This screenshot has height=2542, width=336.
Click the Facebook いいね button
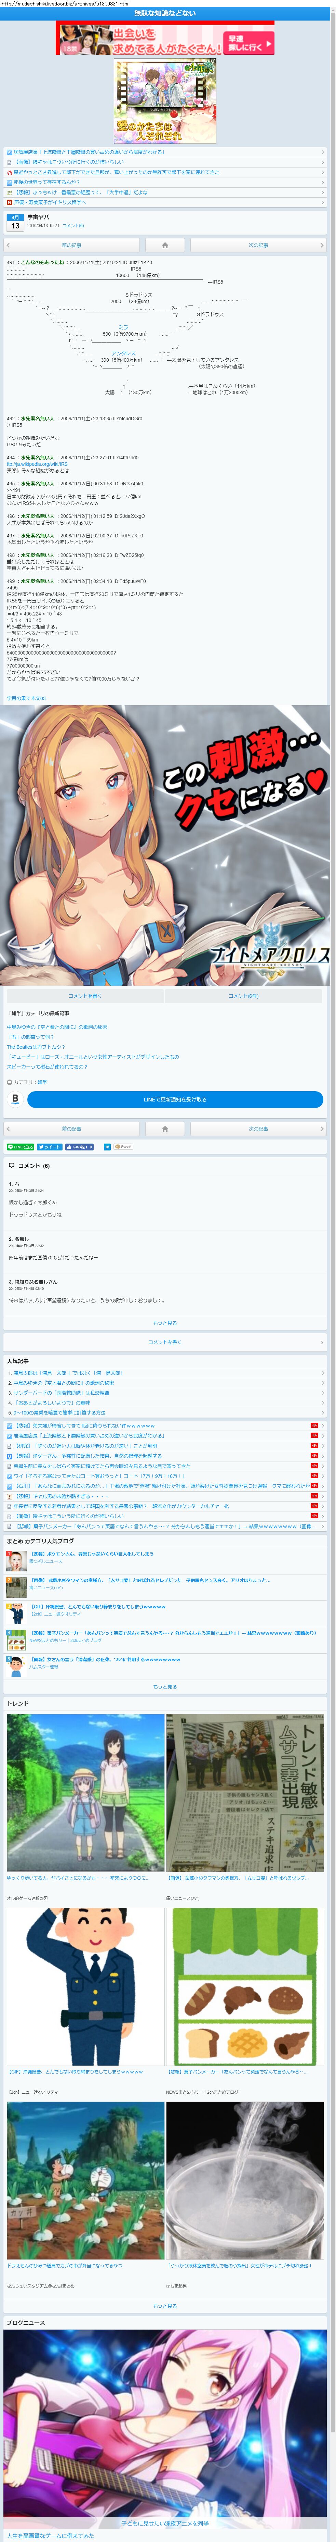coord(79,1147)
